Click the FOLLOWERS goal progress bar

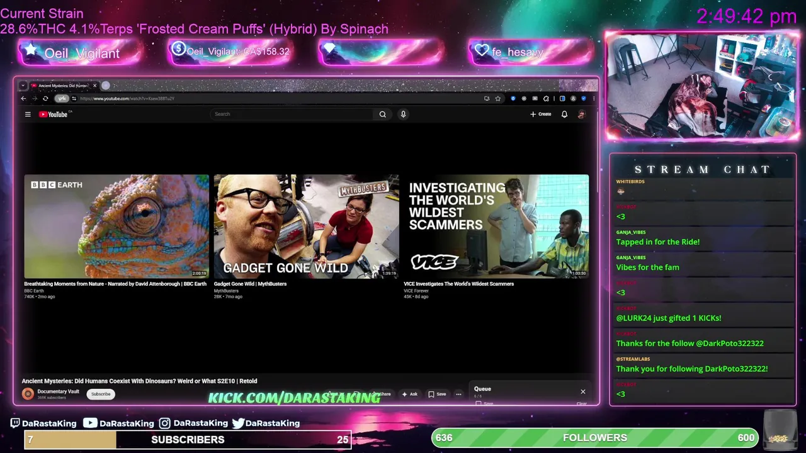595,437
